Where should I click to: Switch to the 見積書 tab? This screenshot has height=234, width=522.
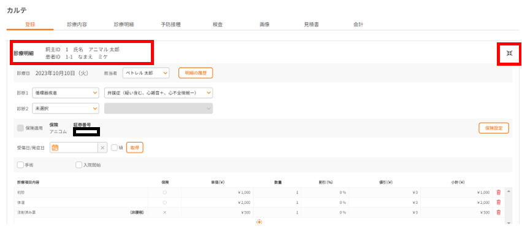click(x=312, y=25)
